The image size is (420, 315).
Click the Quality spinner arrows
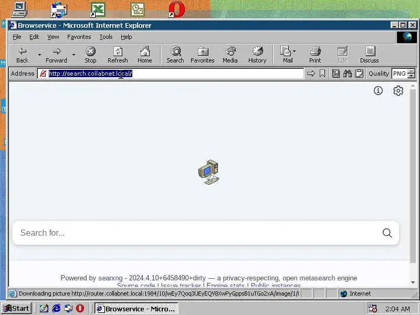point(412,73)
